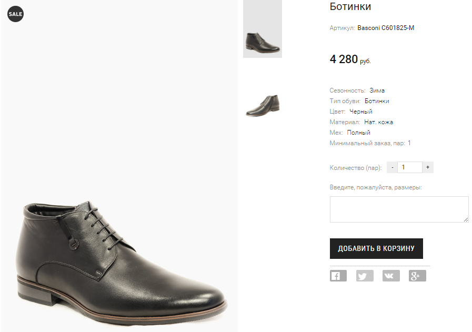The height and width of the screenshot is (332, 472).
Task: Open the large boot product image
Action: click(119, 166)
